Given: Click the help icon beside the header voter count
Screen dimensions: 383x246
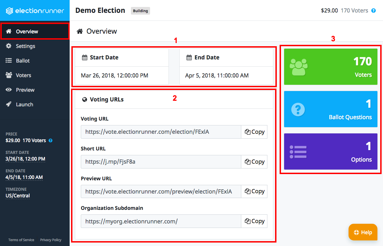Looking at the screenshot, I should [374, 11].
